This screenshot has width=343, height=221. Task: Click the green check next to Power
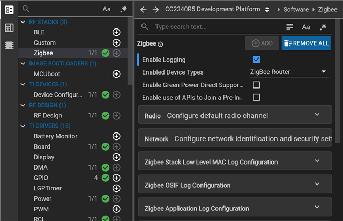point(106,198)
